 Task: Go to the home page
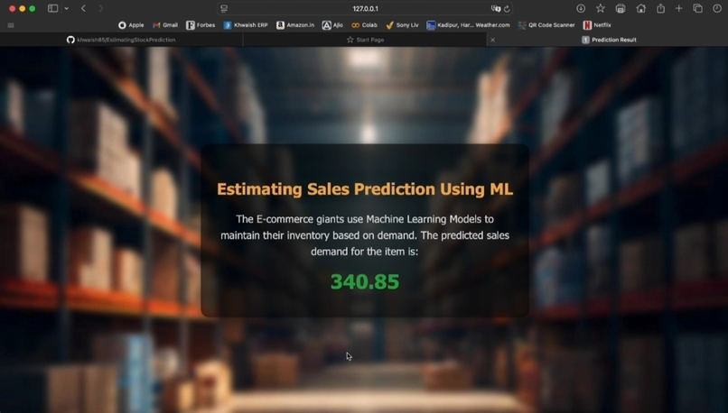click(x=640, y=8)
